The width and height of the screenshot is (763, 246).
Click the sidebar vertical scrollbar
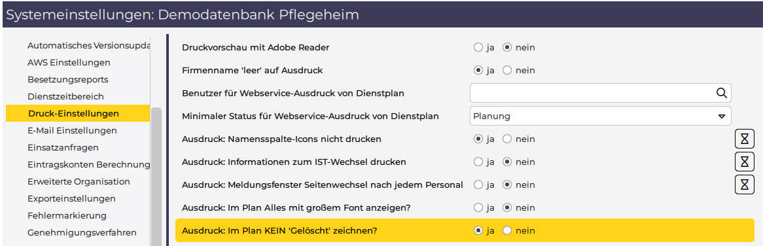[156, 176]
